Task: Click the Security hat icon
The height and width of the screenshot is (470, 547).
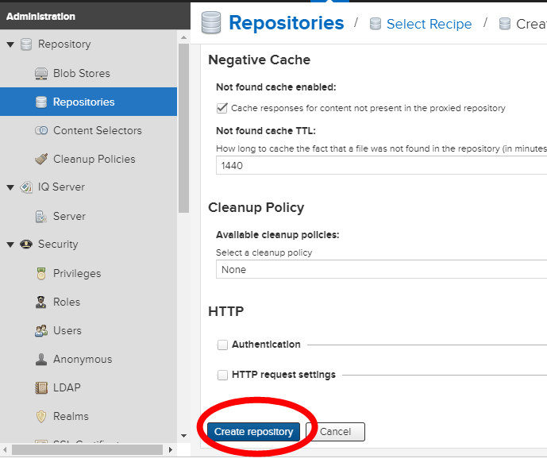Action: [26, 245]
